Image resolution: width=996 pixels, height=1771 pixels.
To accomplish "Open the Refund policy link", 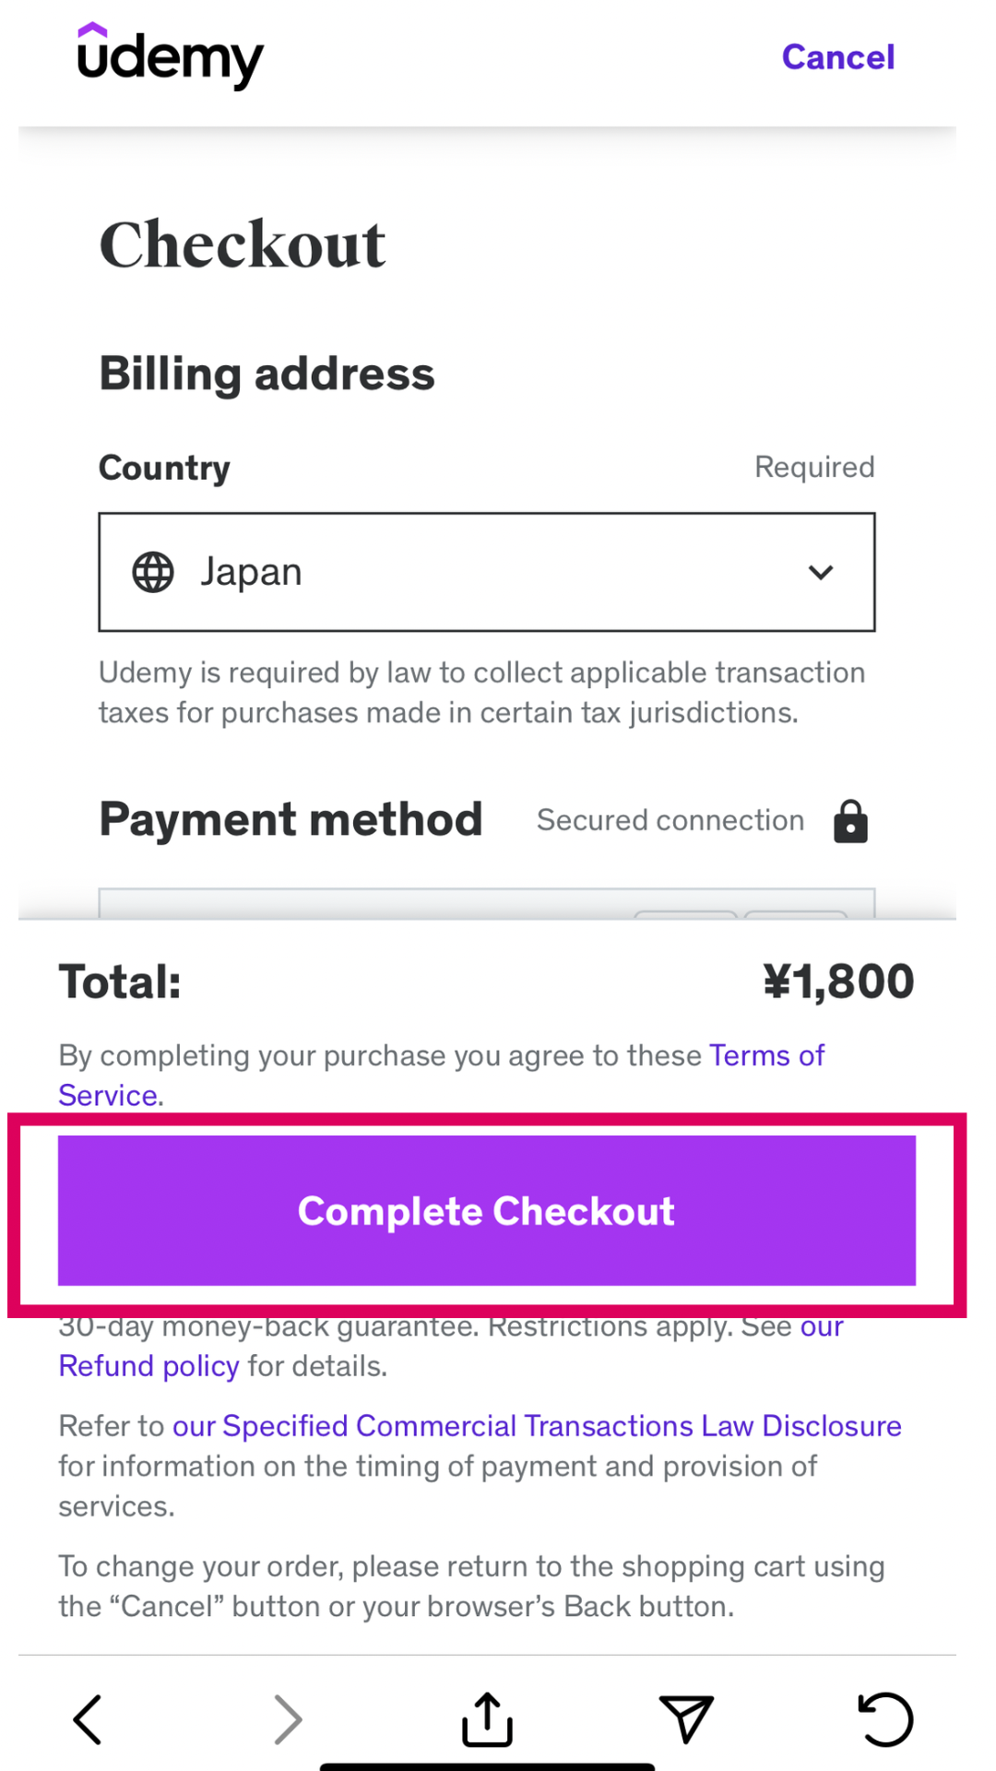I will click(x=148, y=1366).
